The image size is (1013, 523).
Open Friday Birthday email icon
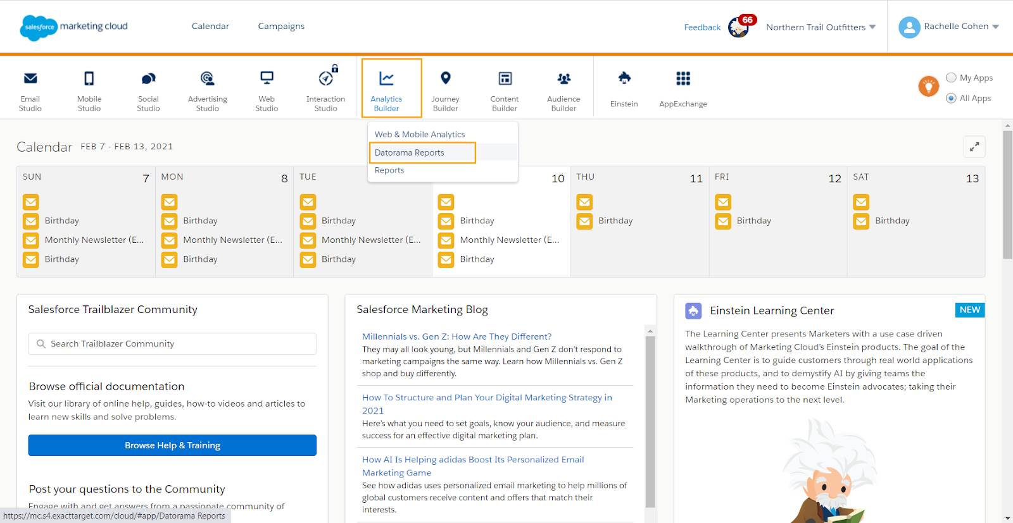pyautogui.click(x=723, y=221)
